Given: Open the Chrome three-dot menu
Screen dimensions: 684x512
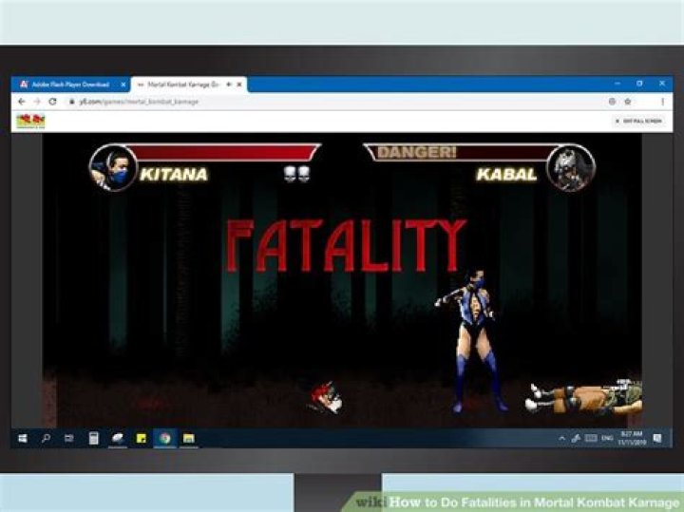Looking at the screenshot, I should tap(662, 102).
